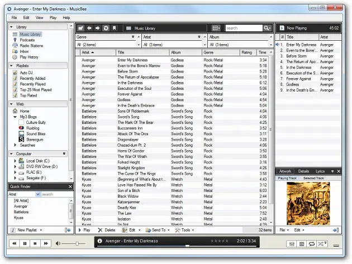Switch to the Lyrics tab
This screenshot has height=264, width=352.
click(x=320, y=171)
